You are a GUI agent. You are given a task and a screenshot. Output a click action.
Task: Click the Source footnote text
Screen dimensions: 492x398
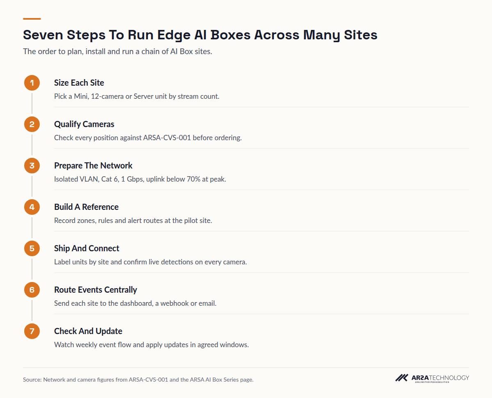[x=138, y=380]
